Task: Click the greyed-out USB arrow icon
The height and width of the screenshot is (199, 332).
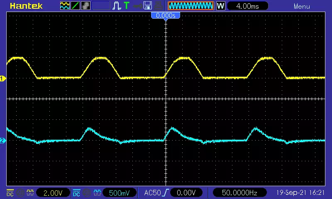Action: click(x=137, y=6)
